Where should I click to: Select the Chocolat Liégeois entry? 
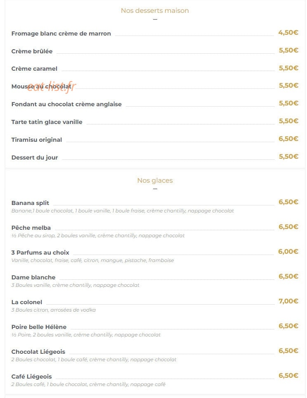(x=38, y=352)
